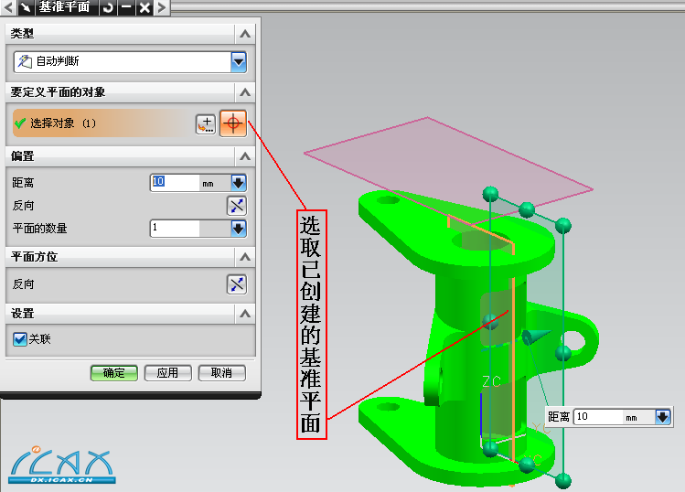Toggle the 关联 checkbox

pyautogui.click(x=19, y=339)
